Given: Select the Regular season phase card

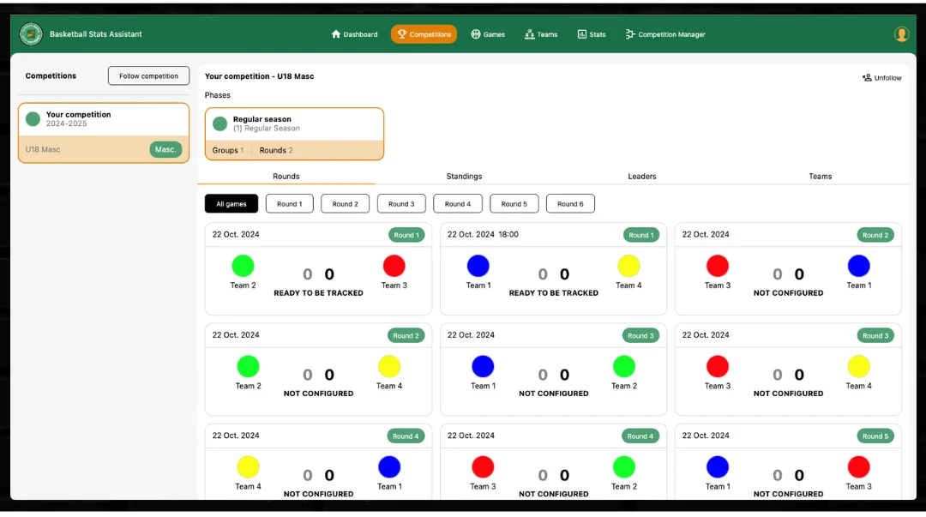Looking at the screenshot, I should click(294, 125).
